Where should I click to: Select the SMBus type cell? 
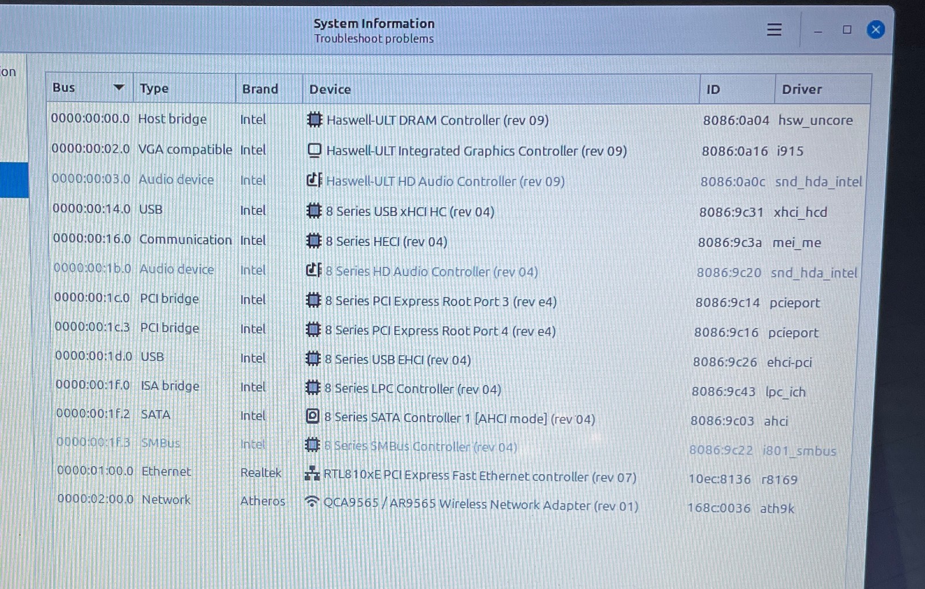click(161, 443)
